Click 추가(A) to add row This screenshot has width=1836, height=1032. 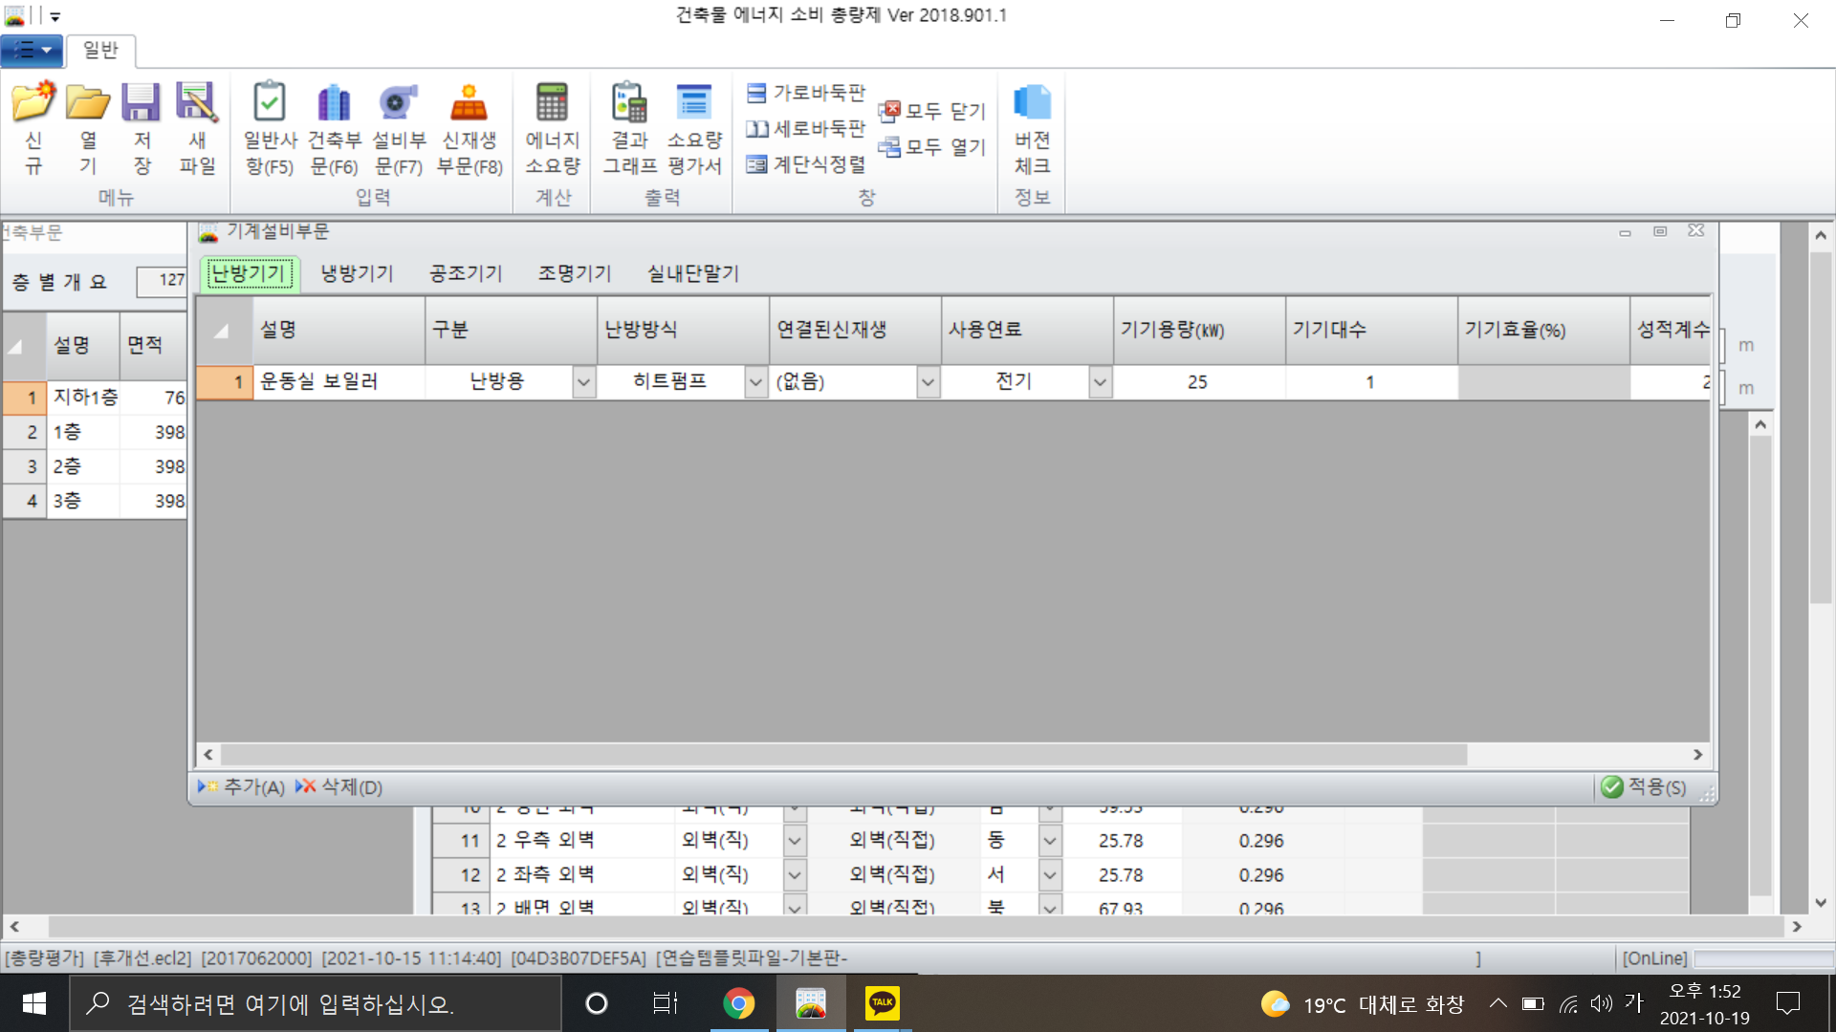tap(242, 787)
